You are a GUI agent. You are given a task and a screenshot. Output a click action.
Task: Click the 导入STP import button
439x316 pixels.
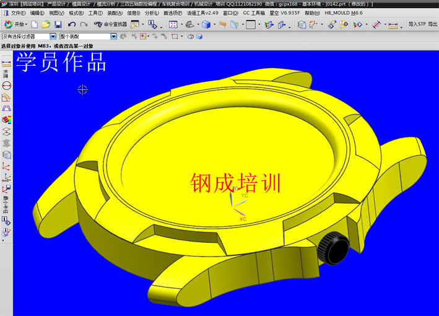point(417,24)
